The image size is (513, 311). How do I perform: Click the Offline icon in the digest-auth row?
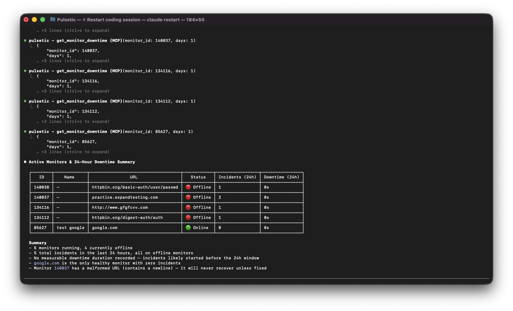(x=187, y=217)
